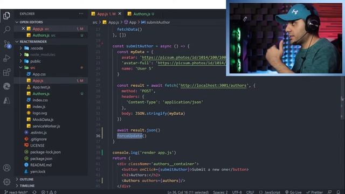The height and width of the screenshot is (194, 345).
Task: Click the editor vertical scrollbar
Action: 342,108
